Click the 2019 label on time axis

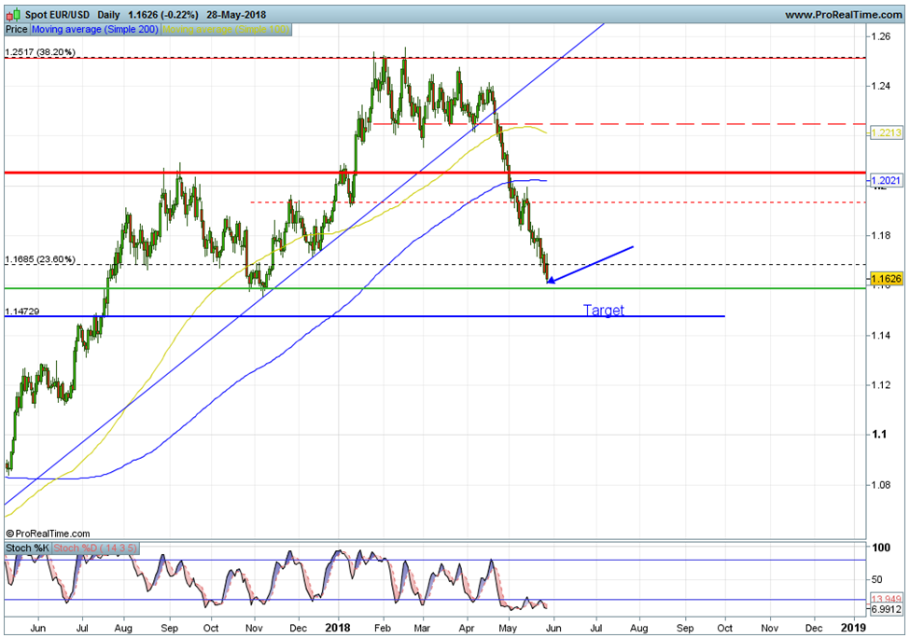[854, 628]
